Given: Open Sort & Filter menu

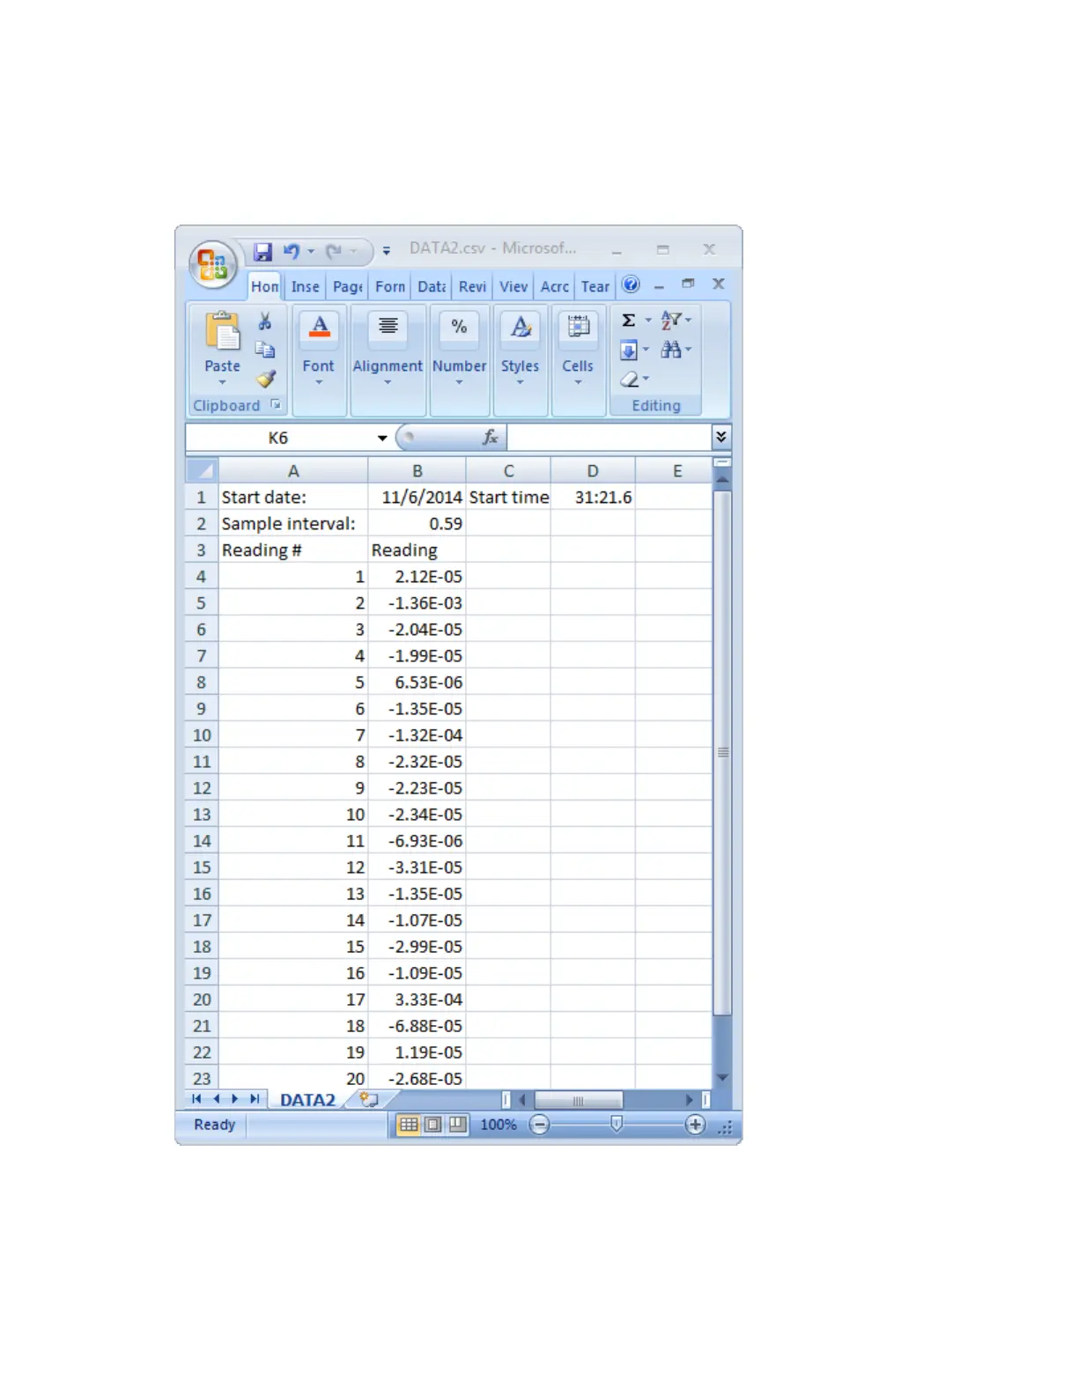Looking at the screenshot, I should (x=676, y=321).
